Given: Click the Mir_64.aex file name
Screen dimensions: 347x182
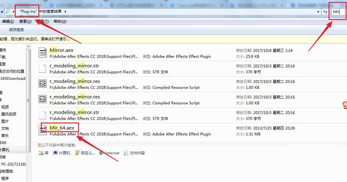Looking at the screenshot, I should point(62,128).
